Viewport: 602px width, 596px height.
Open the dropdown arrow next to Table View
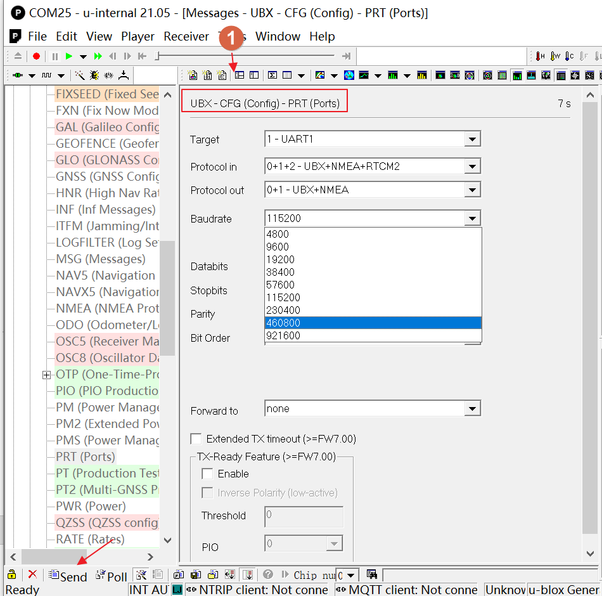coord(302,75)
